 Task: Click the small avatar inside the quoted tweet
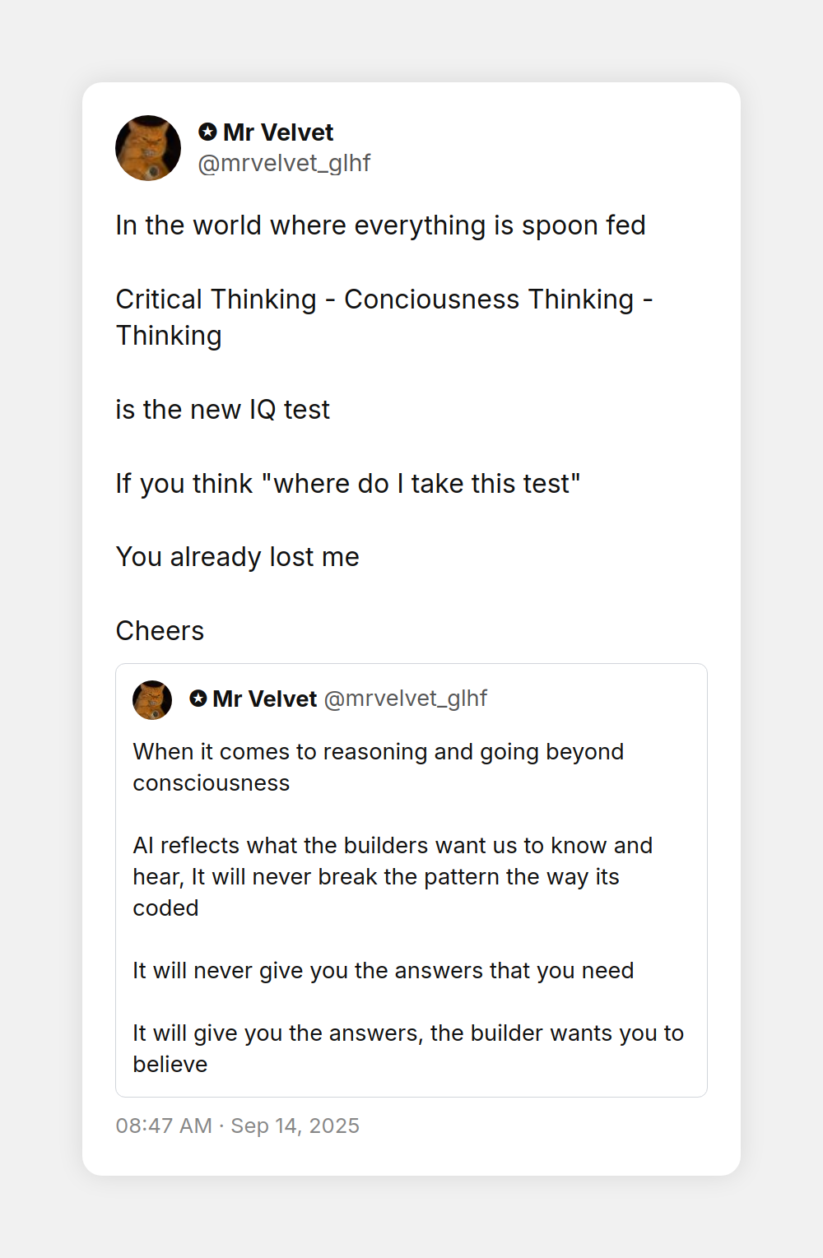click(152, 700)
